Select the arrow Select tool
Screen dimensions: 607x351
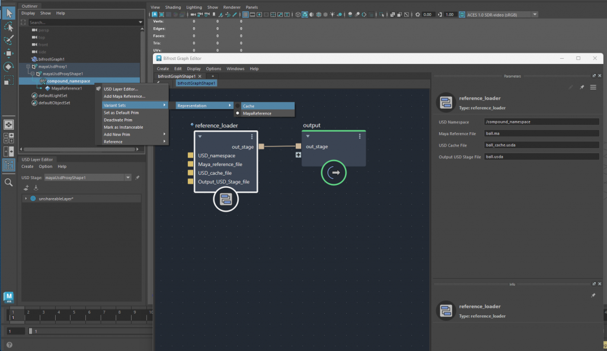(x=9, y=12)
